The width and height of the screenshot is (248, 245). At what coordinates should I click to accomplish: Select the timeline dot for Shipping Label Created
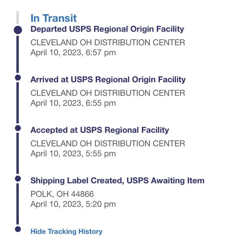click(x=18, y=179)
